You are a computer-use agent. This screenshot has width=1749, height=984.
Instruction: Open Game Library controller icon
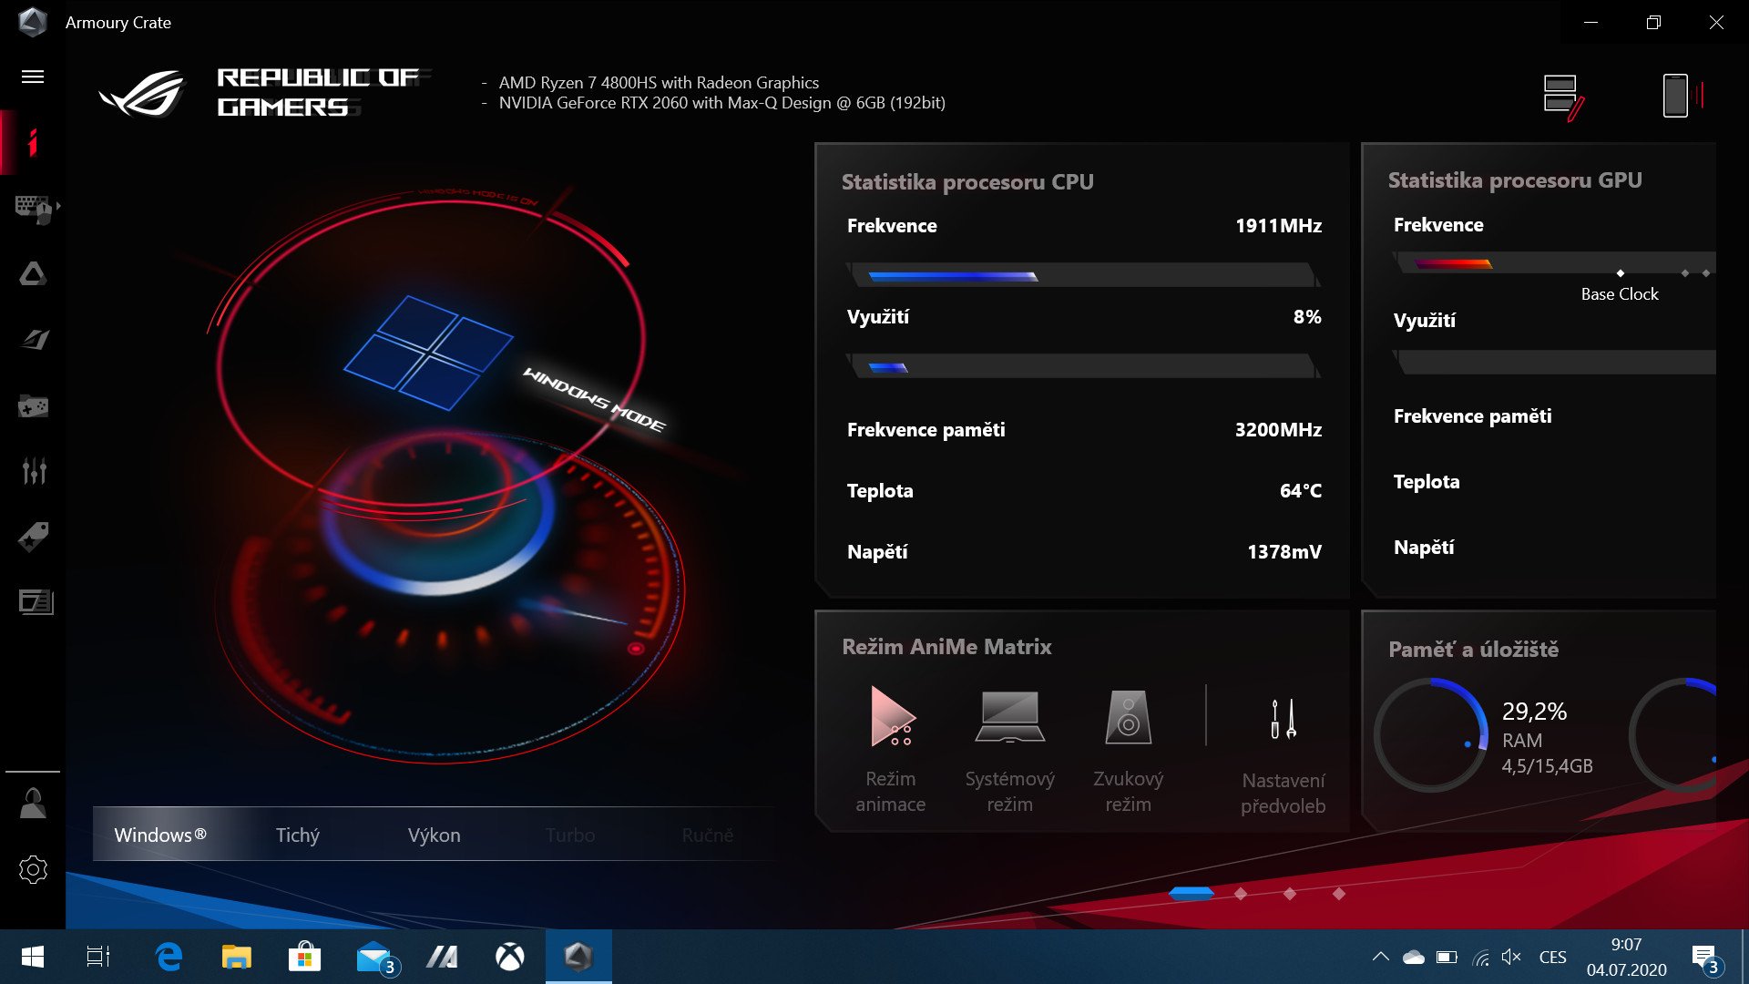[x=33, y=406]
